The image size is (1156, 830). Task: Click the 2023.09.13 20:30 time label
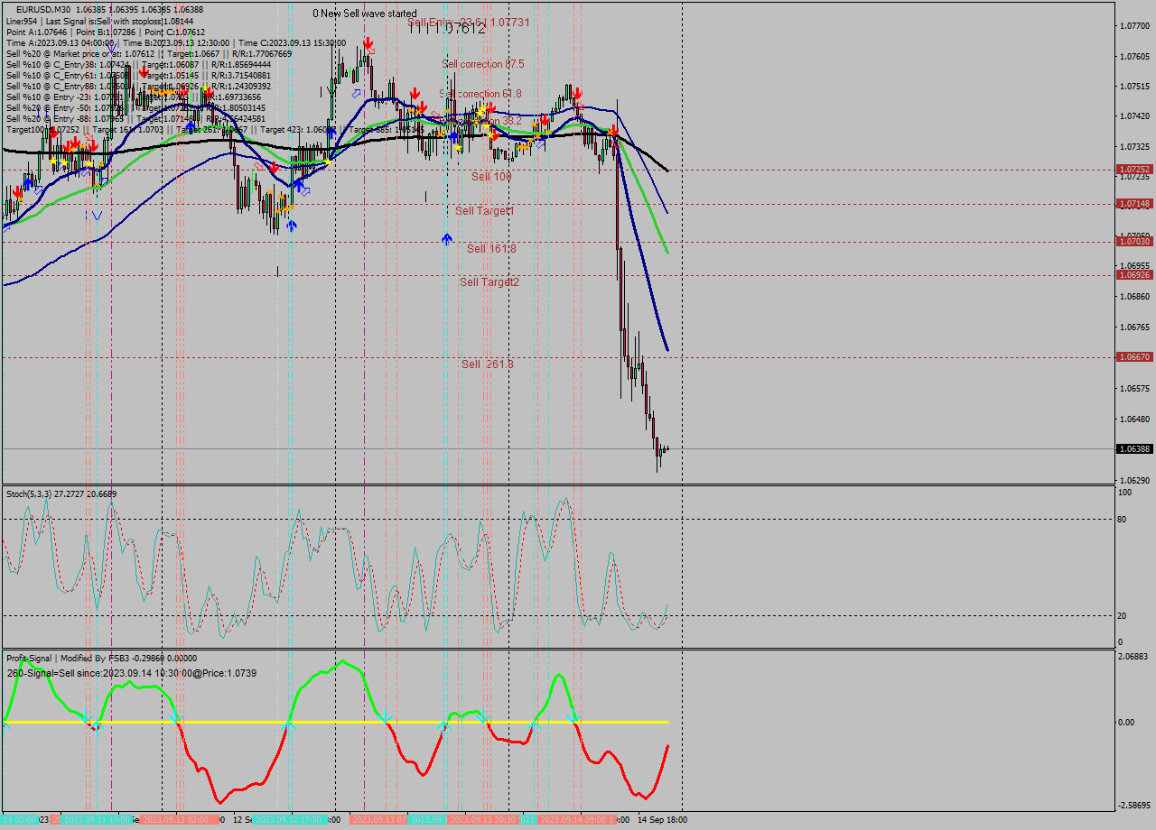point(483,820)
